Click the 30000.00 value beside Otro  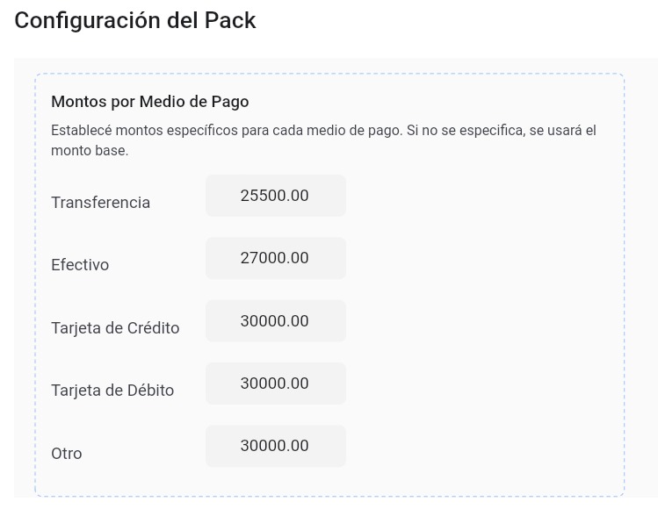pyautogui.click(x=274, y=446)
